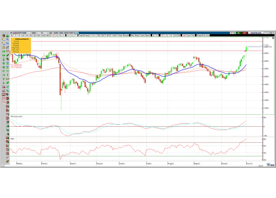
Task: Click the RSI indicator label
Action: coord(12,139)
